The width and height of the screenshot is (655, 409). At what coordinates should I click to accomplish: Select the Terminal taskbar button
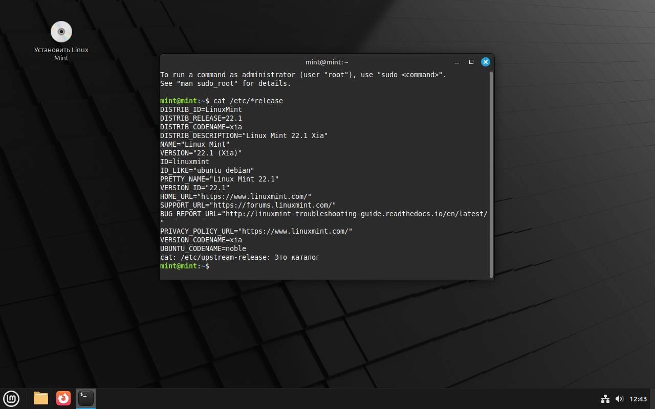tap(86, 398)
